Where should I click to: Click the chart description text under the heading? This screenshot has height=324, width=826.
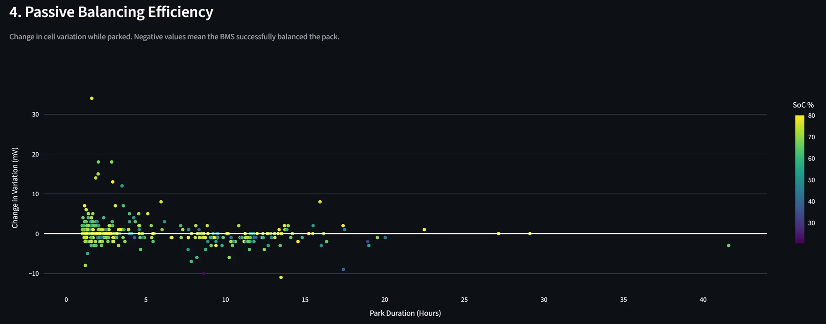tap(174, 37)
